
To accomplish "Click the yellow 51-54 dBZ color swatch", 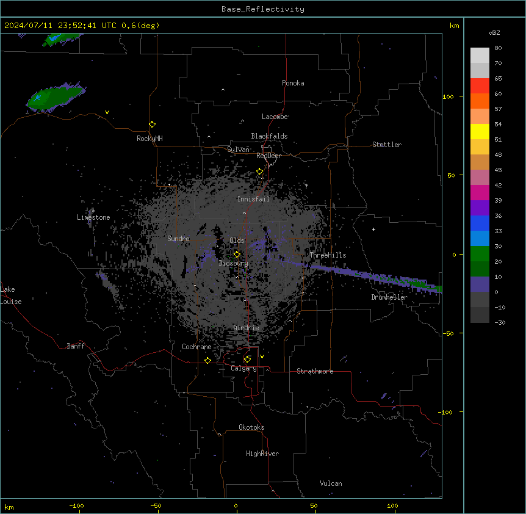I will [480, 131].
